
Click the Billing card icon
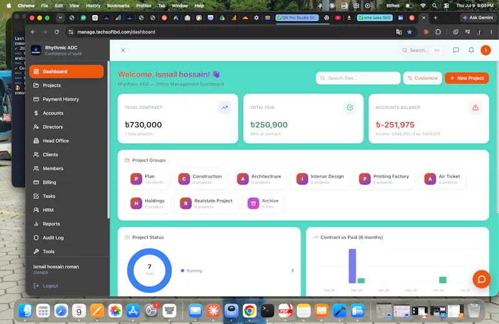pyautogui.click(x=36, y=182)
